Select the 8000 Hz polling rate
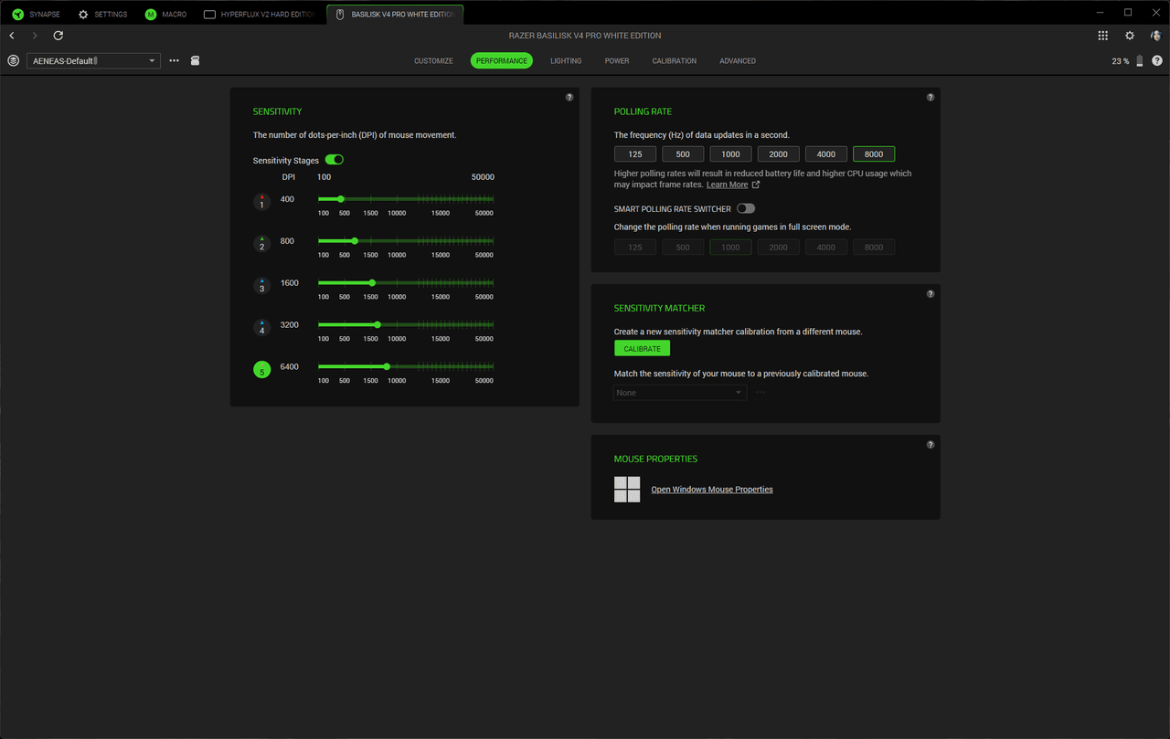The height and width of the screenshot is (739, 1170). [874, 154]
